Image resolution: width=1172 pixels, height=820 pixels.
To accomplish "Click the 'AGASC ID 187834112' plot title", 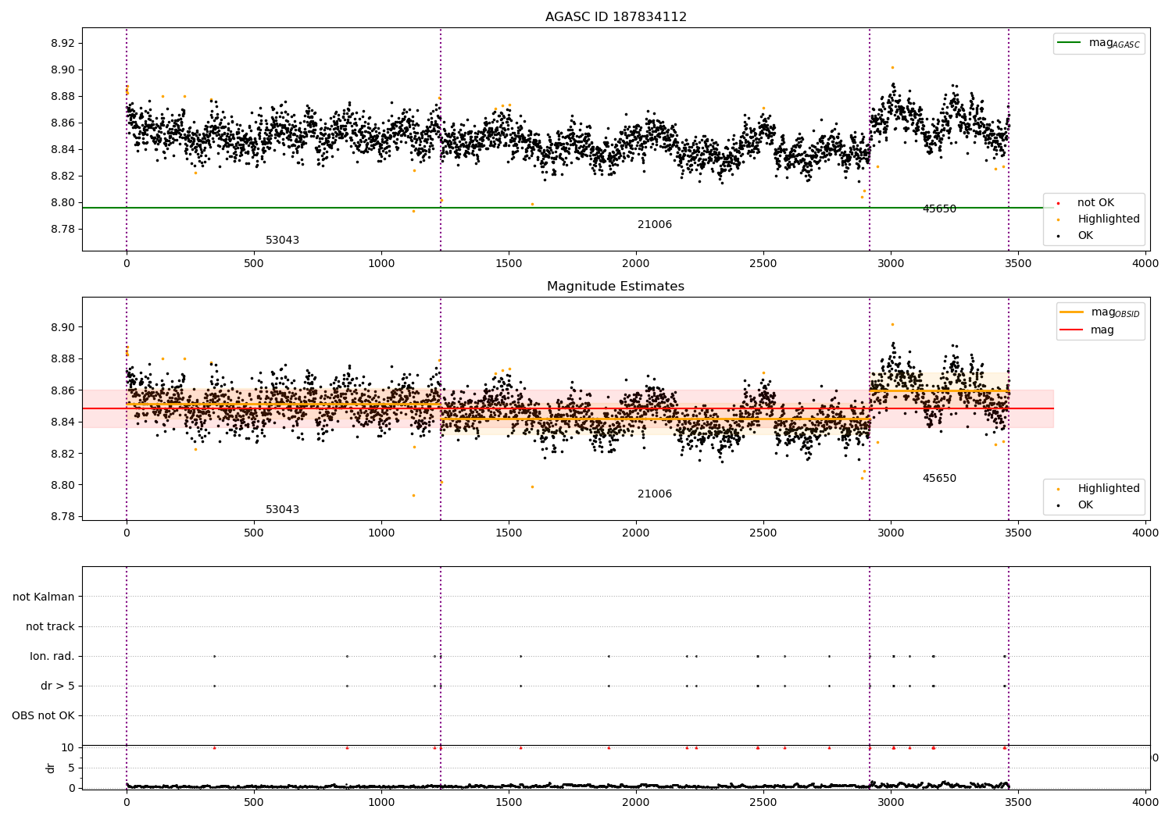I will point(616,17).
